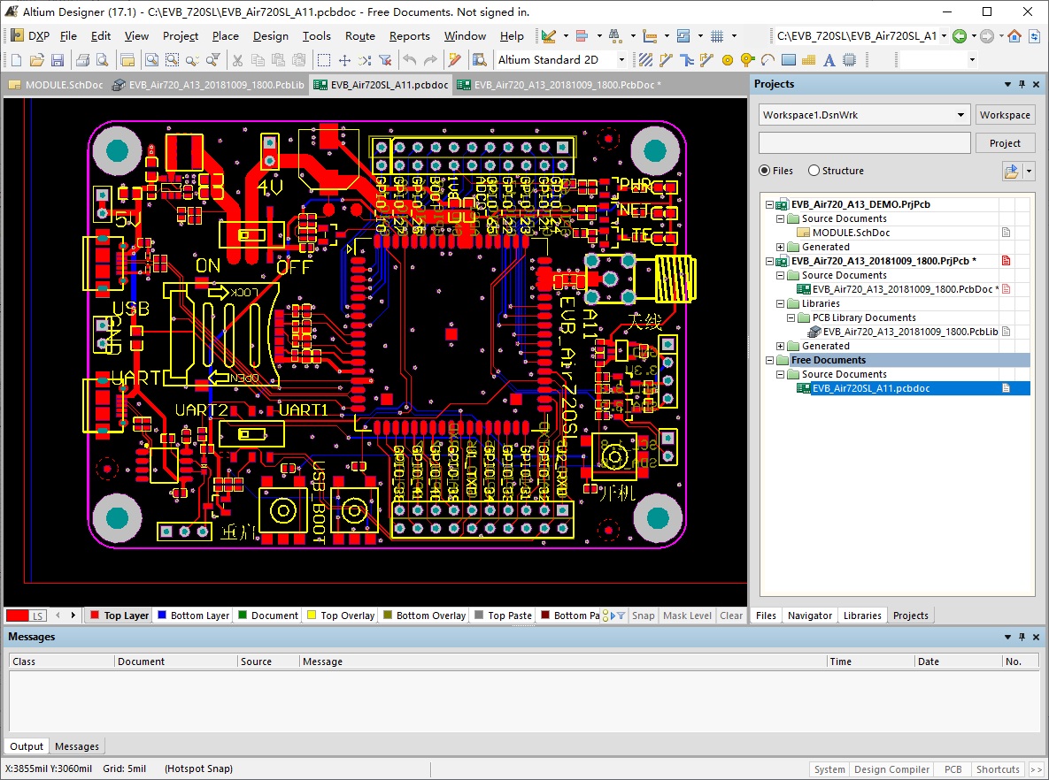Select the Place String letter A icon
This screenshot has width=1049, height=780.
coord(829,60)
